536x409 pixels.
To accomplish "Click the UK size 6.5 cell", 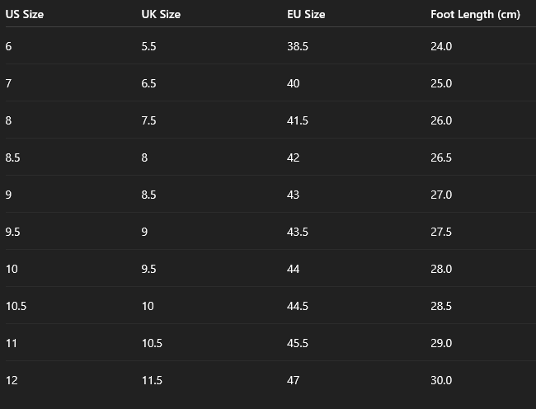I will (148, 83).
